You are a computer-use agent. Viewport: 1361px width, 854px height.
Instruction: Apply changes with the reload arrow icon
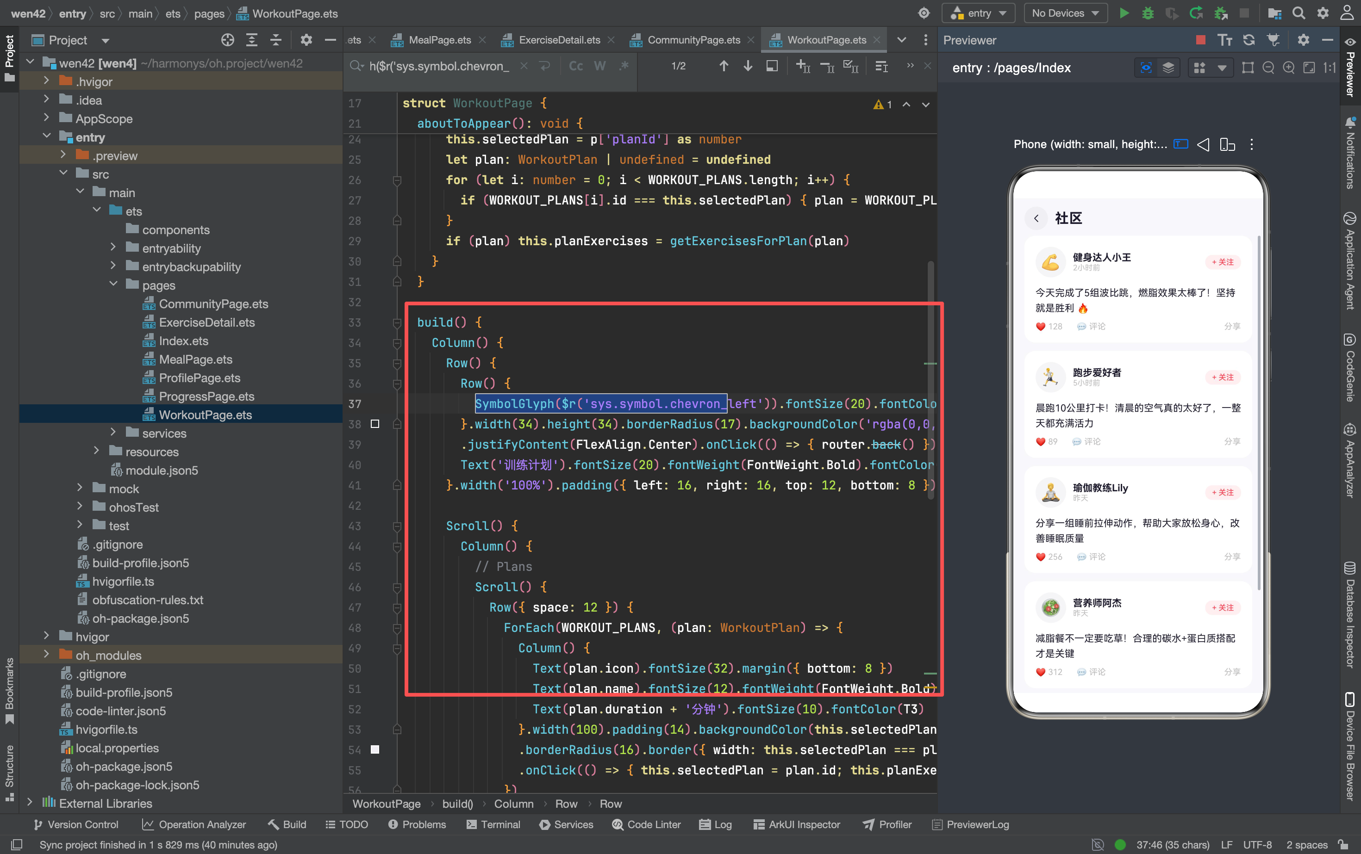1196,13
